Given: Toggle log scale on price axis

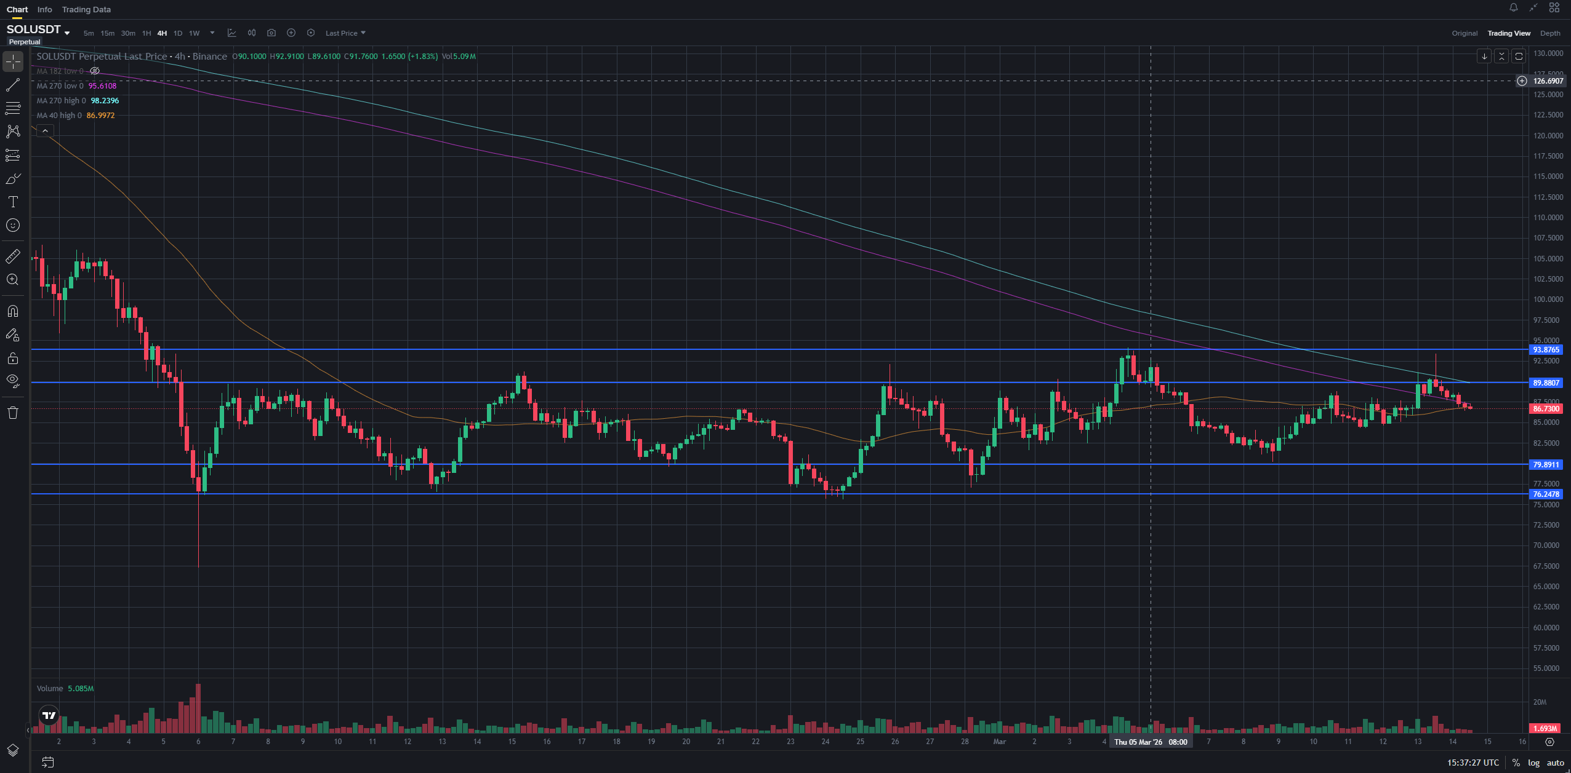Looking at the screenshot, I should coord(1533,763).
